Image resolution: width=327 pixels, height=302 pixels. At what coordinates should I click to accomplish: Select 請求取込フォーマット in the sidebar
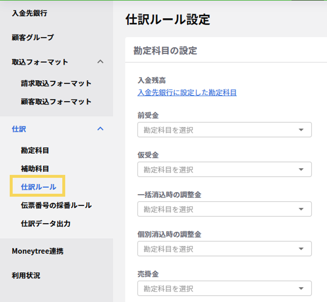tap(56, 84)
